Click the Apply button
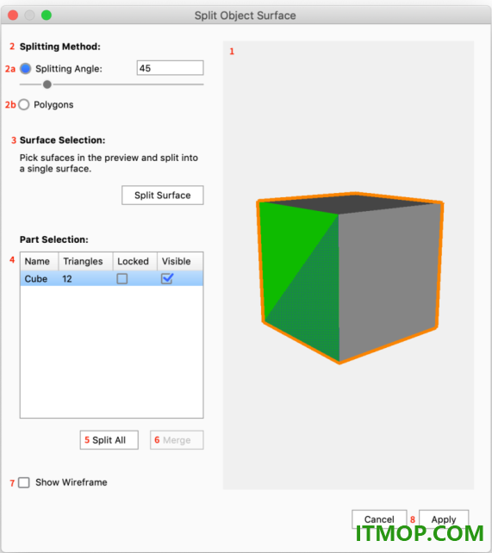This screenshot has height=553, width=492. pos(444,519)
